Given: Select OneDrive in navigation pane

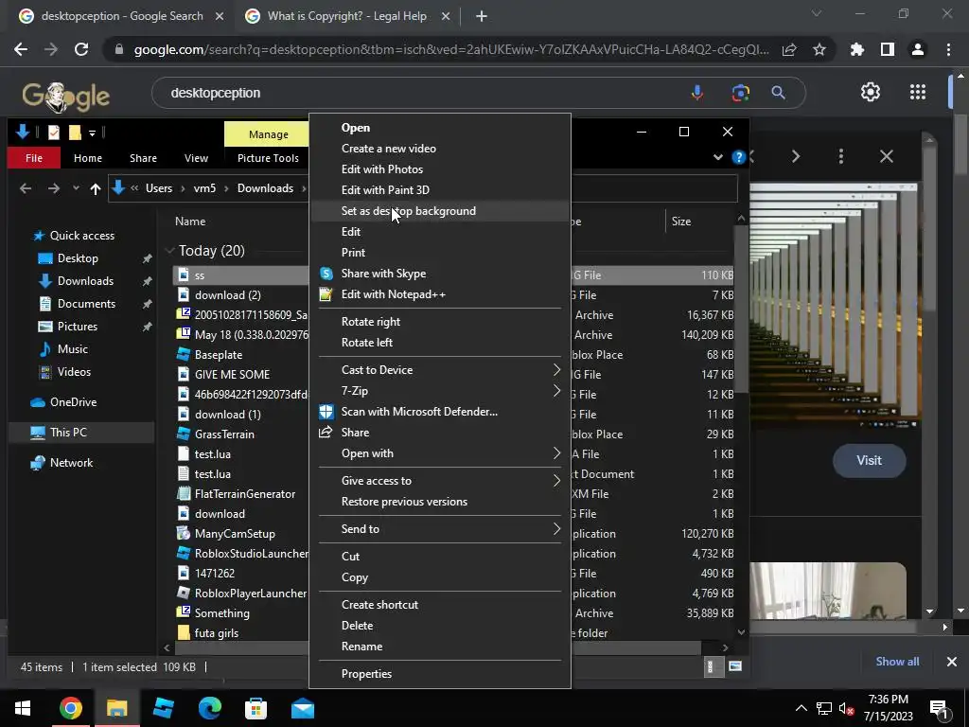Looking at the screenshot, I should (x=72, y=402).
